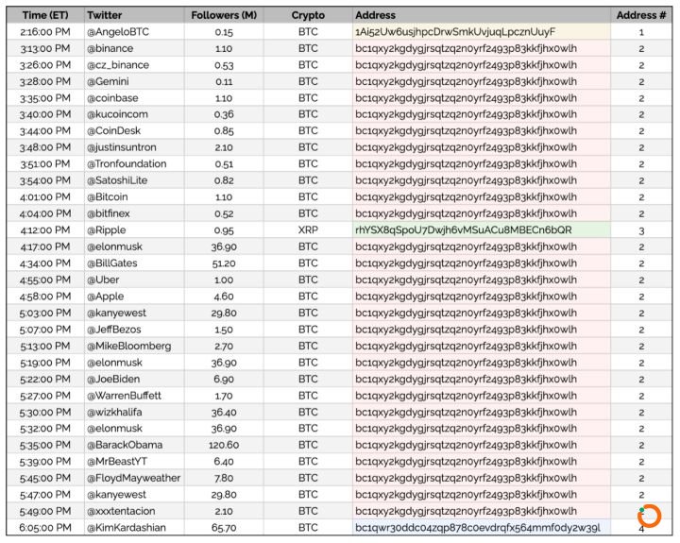
Task: Click the 5:47:00 PM time cell
Action: pyautogui.click(x=45, y=495)
